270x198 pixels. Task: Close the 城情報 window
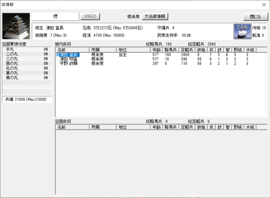(x=255, y=17)
